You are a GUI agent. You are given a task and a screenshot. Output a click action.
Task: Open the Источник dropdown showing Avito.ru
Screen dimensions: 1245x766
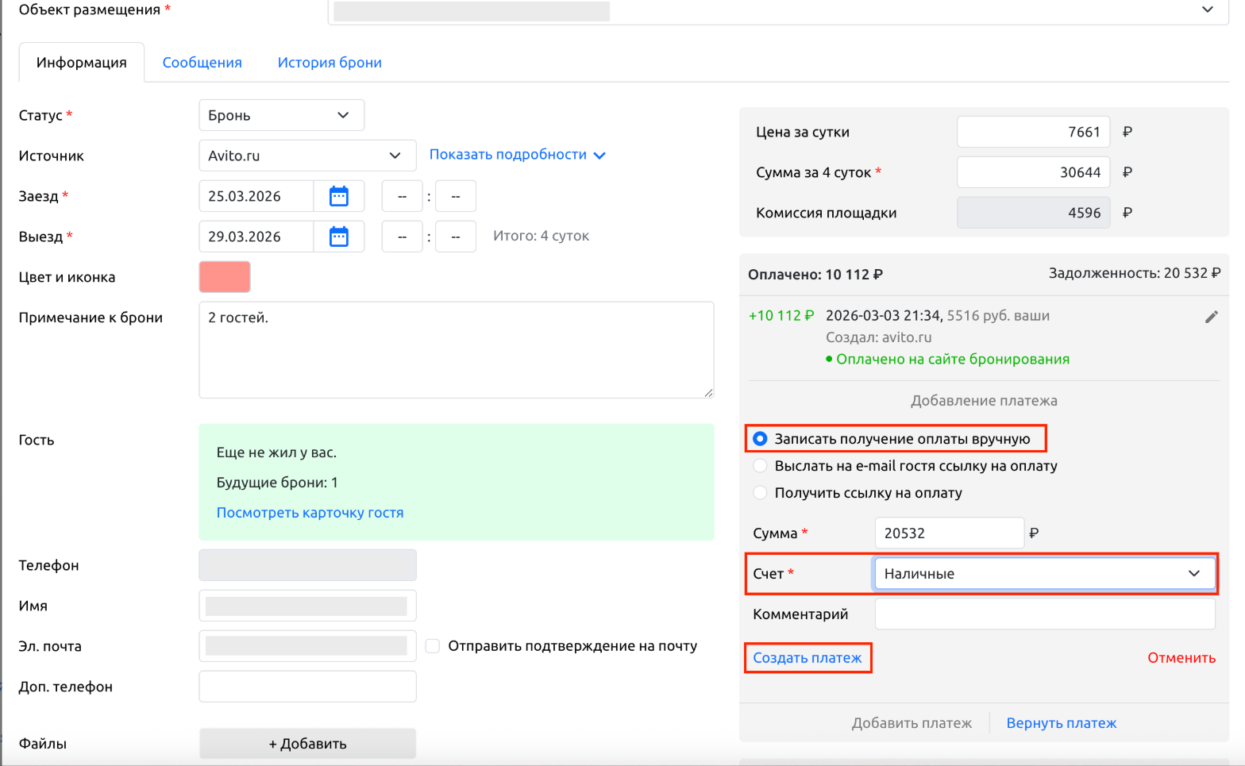point(307,156)
